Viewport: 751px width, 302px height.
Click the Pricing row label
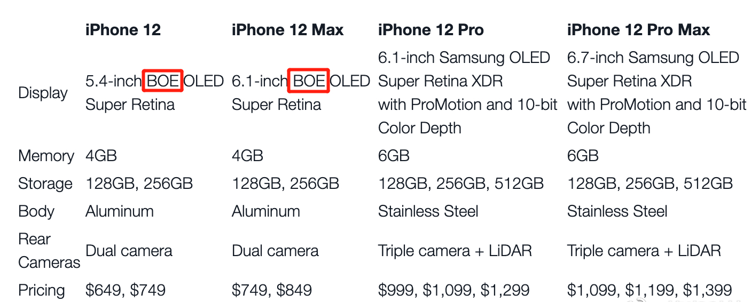click(41, 290)
